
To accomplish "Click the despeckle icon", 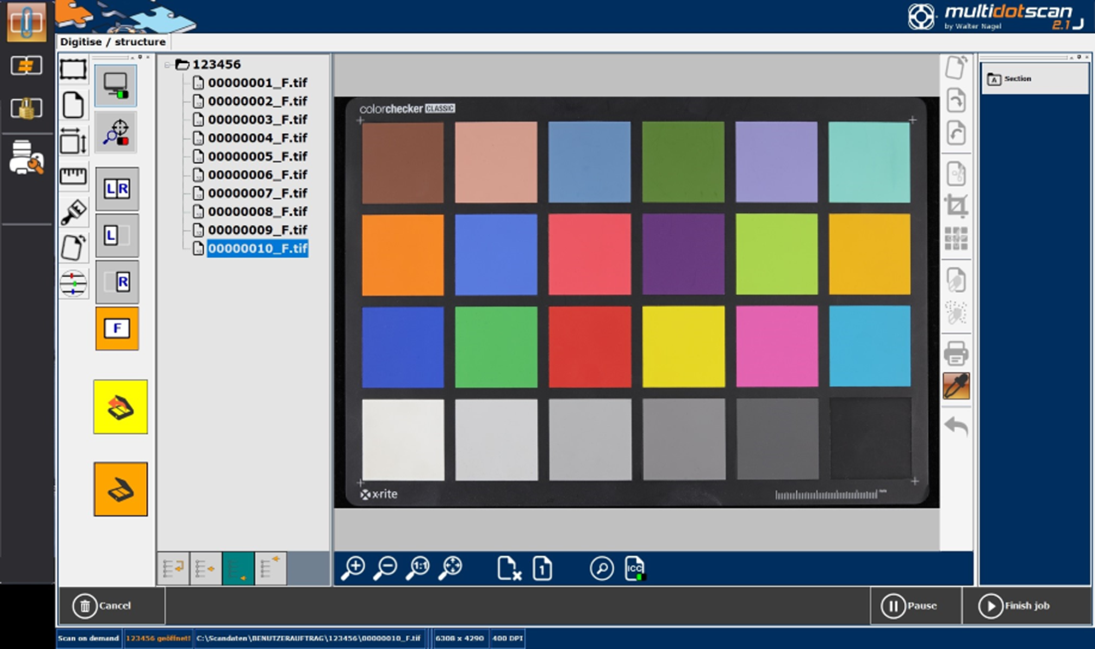I will pyautogui.click(x=956, y=313).
